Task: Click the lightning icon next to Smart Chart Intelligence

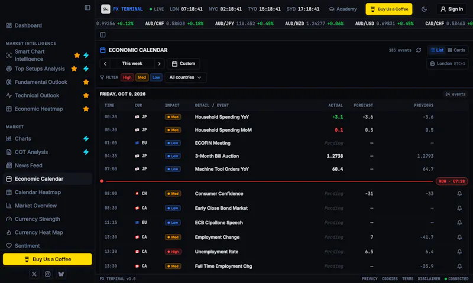Action: click(x=86, y=55)
